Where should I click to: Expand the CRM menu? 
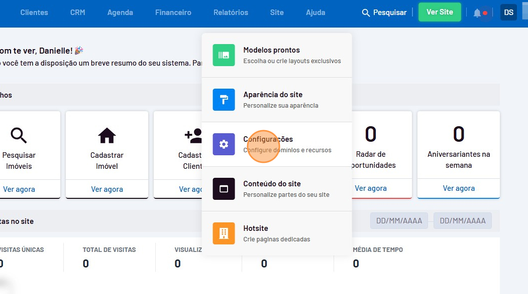(x=77, y=13)
